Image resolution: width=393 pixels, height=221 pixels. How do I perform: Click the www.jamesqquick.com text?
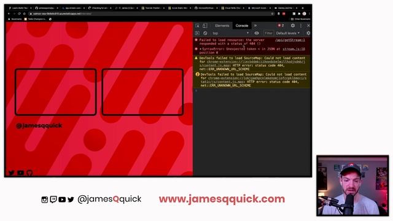point(222,199)
